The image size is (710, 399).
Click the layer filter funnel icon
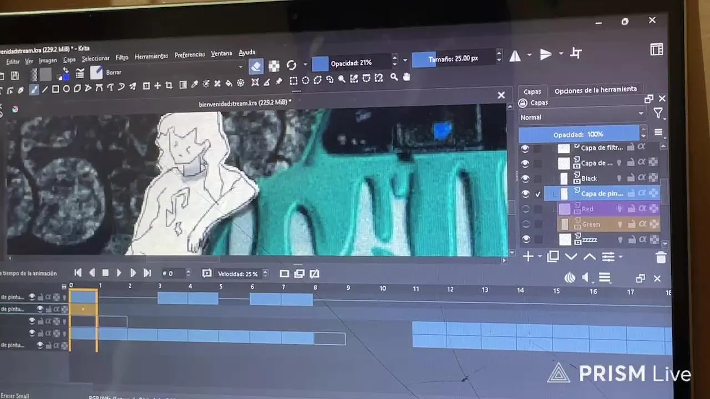(658, 113)
